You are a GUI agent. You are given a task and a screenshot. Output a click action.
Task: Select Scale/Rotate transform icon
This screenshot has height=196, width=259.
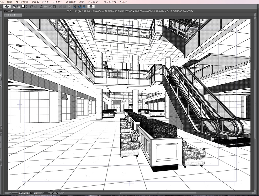pos(55,7)
